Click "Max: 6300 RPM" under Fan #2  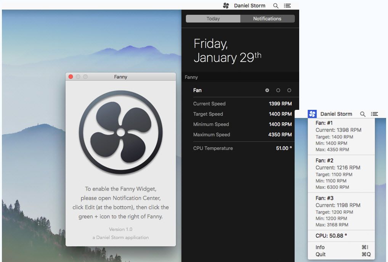pyautogui.click(x=332, y=187)
